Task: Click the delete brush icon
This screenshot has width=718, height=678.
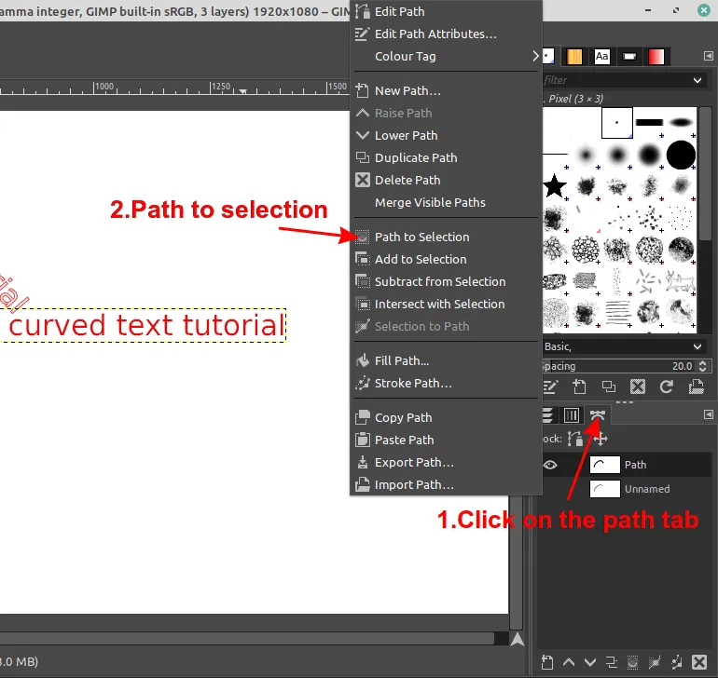Action: (x=638, y=386)
